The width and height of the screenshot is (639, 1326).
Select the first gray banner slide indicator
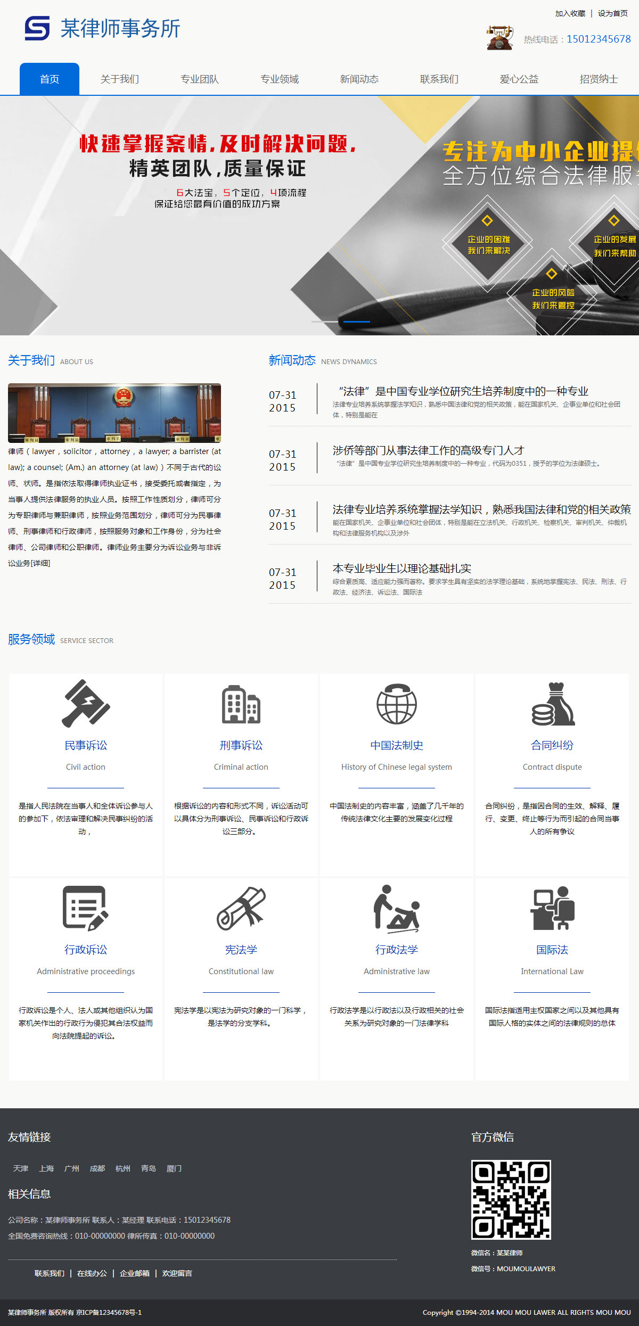tap(324, 322)
